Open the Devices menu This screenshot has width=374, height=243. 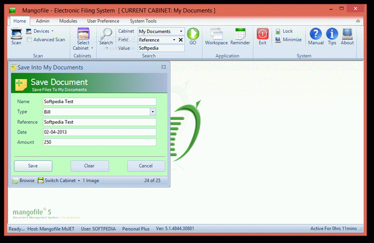pyautogui.click(x=40, y=31)
